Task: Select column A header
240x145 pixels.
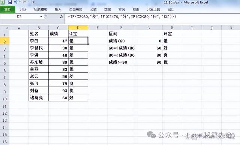Action: tap(19, 28)
